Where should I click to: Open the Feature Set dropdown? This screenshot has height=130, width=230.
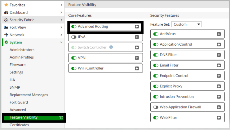[x=187, y=24]
